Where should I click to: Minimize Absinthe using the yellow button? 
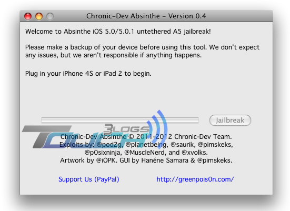39,16
